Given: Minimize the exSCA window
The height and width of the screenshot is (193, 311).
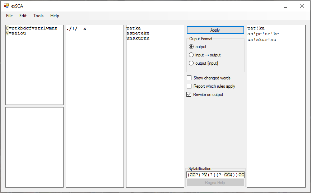Looking at the screenshot, I should 269,6.
